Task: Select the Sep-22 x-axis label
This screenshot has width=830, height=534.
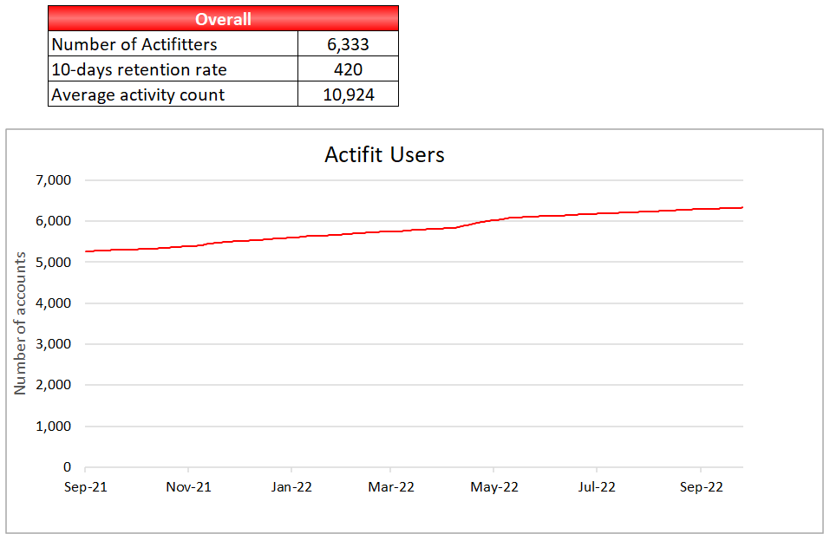Action: (x=701, y=487)
